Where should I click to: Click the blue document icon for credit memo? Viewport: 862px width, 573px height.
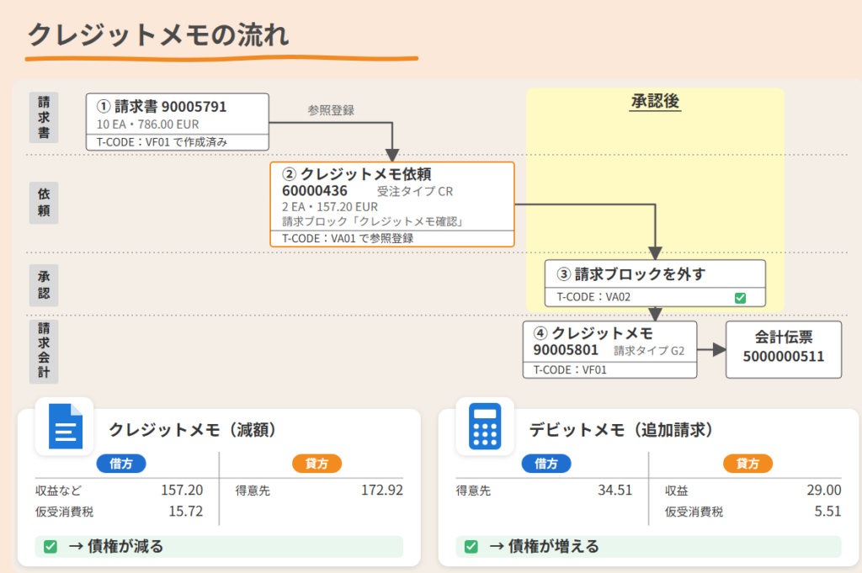(66, 427)
